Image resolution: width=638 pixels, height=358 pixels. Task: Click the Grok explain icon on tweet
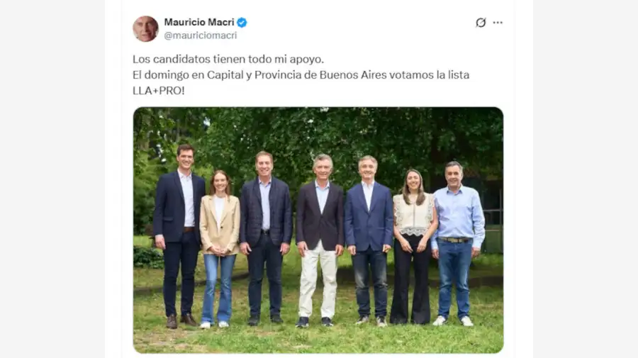(x=481, y=23)
